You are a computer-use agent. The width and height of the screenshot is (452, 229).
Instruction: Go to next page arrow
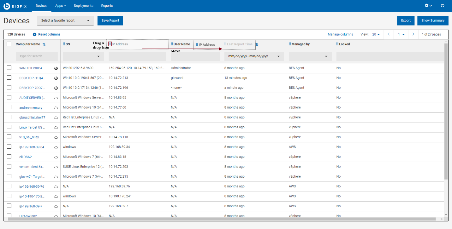pyautogui.click(x=413, y=34)
